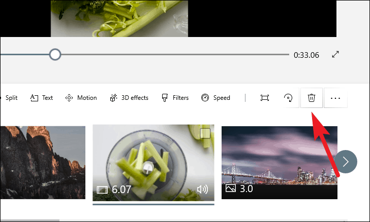Click the remove black bars icon
The image size is (370, 222).
point(264,98)
